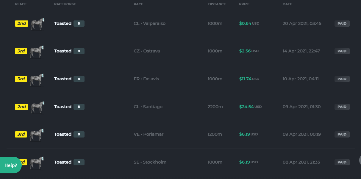
Task: Select the $24.54 USD prize amount
Action: tap(250, 107)
